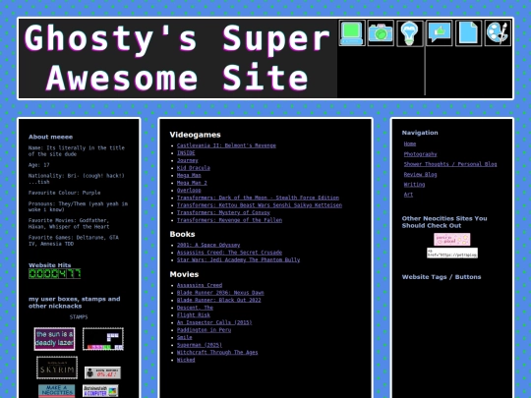Click the 'sun is a deadly lazer' stamp

coord(54,339)
